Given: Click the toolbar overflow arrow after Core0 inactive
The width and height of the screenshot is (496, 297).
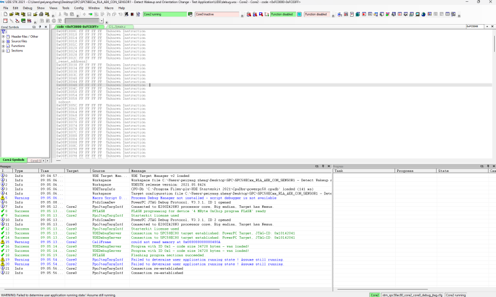Looking at the screenshot, I should 242,15.
